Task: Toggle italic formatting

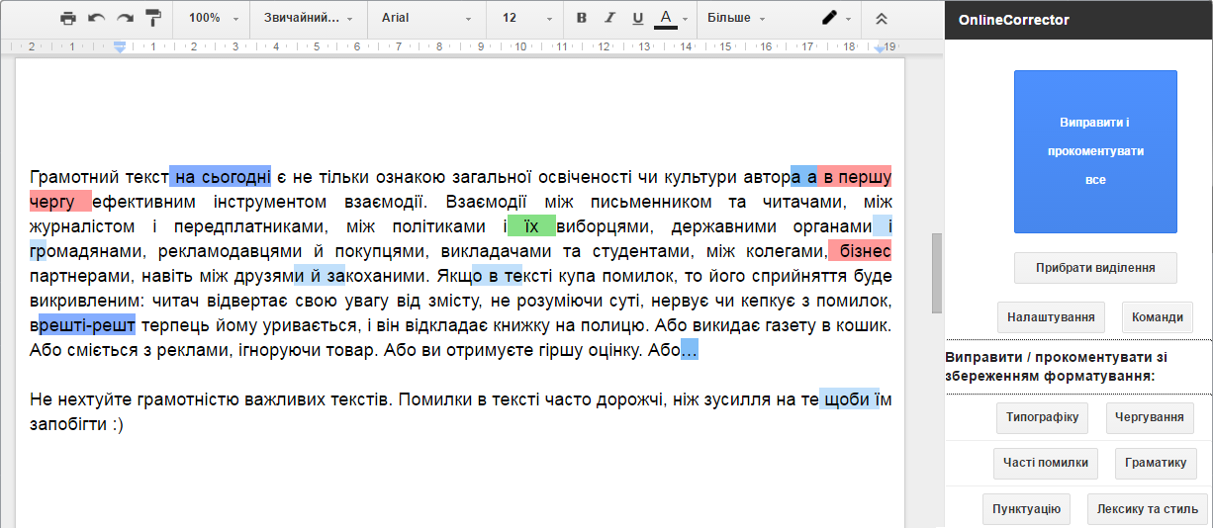Action: pyautogui.click(x=609, y=18)
